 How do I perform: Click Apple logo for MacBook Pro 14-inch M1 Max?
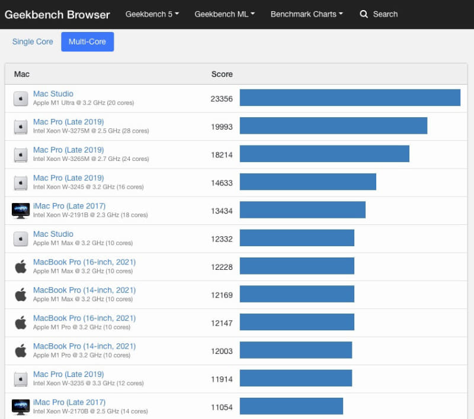click(21, 295)
